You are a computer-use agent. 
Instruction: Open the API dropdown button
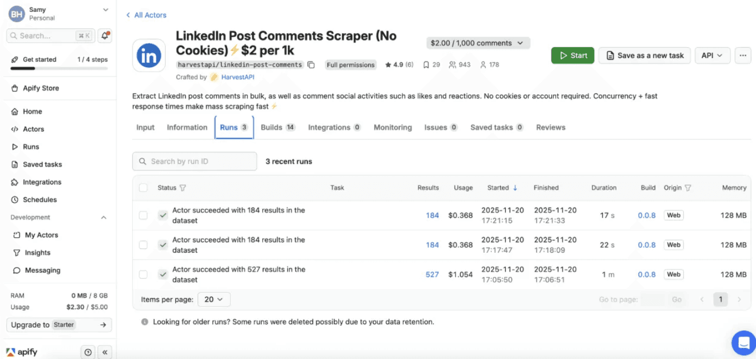[713, 55]
